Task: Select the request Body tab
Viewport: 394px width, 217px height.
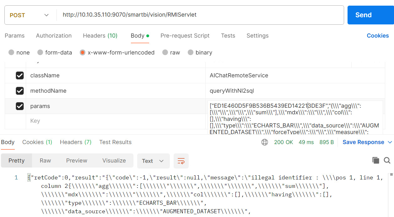Action: (x=140, y=36)
